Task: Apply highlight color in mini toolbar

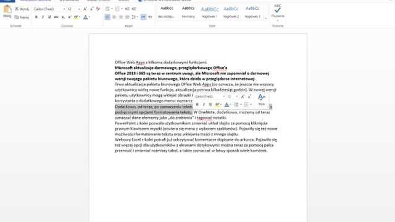Action: 217,104
